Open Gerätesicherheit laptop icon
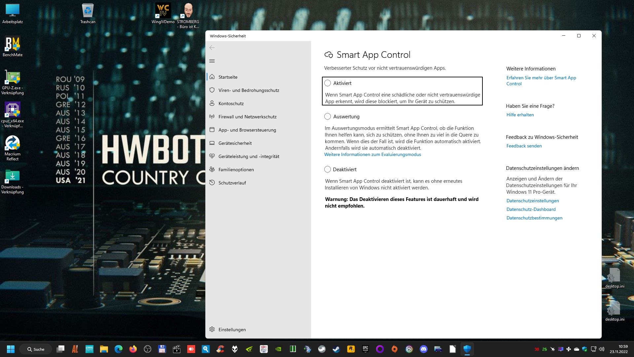 point(212,143)
